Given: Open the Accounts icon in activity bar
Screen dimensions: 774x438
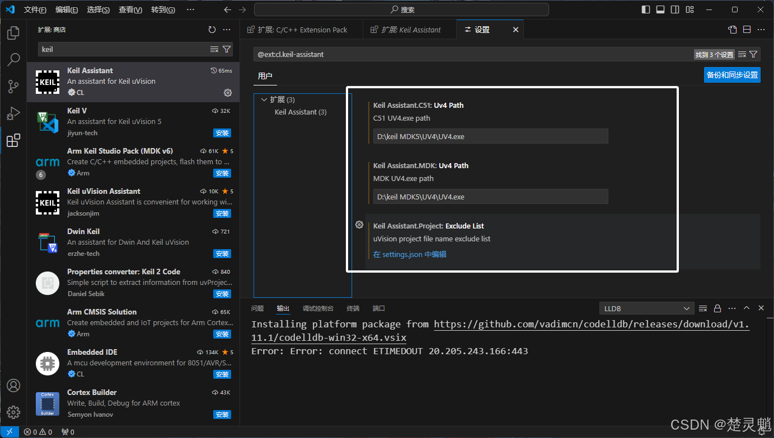Looking at the screenshot, I should click(13, 385).
